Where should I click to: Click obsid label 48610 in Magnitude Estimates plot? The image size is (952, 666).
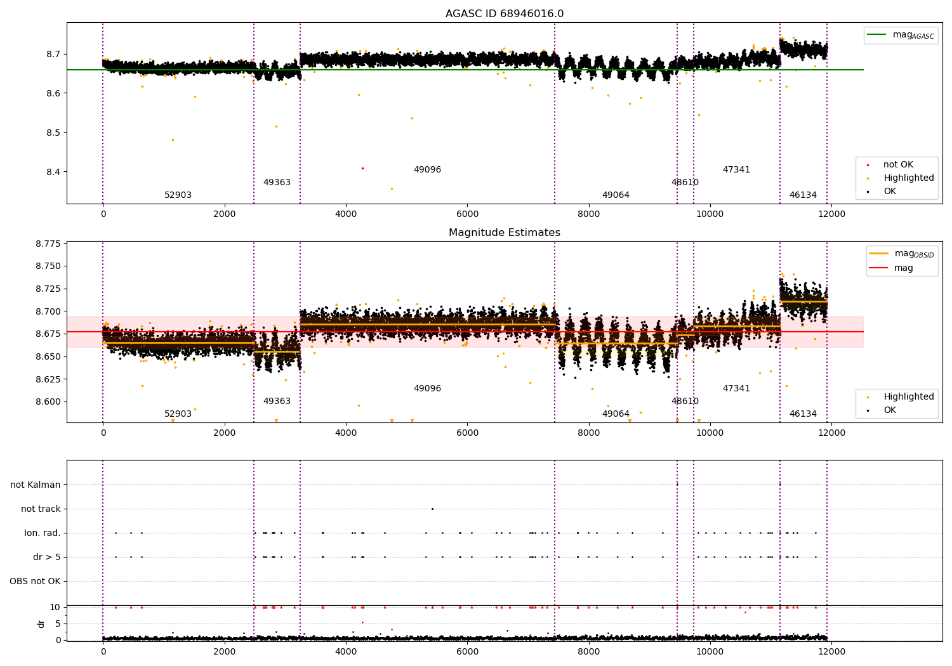(x=685, y=402)
